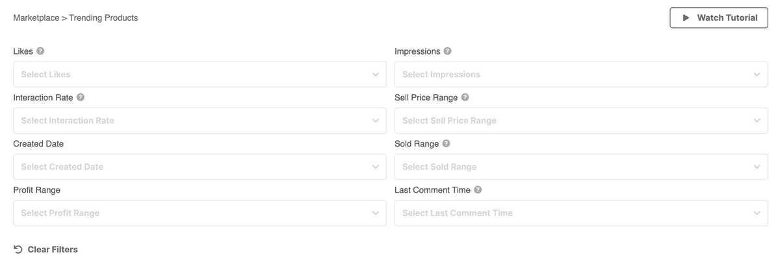Expand the Select Interaction Rate dropdown
This screenshot has width=780, height=264.
199,121
